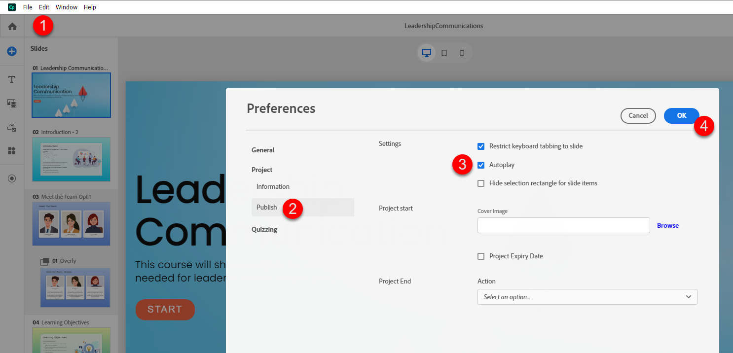The height and width of the screenshot is (353, 733).
Task: Uncheck Restrict keyboard tabbing to slide
Action: pyautogui.click(x=481, y=146)
